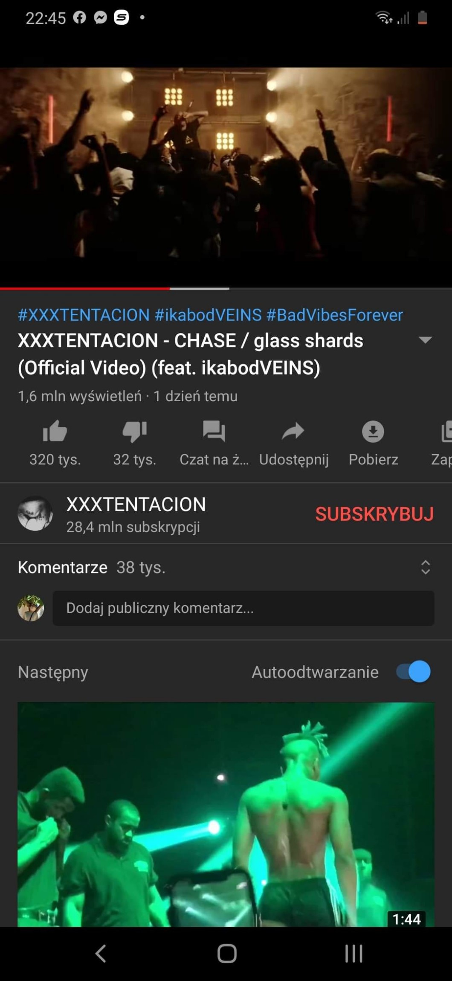
Task: Toggle the Autoodtwarzanie autoplay switch
Action: tap(413, 672)
